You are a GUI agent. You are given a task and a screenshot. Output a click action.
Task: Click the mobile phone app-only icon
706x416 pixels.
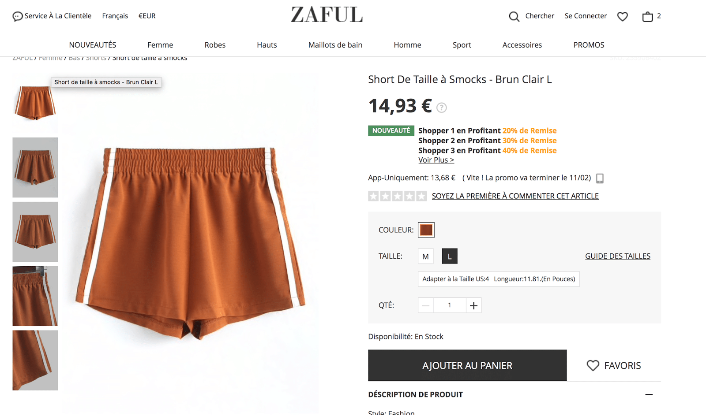click(x=600, y=178)
